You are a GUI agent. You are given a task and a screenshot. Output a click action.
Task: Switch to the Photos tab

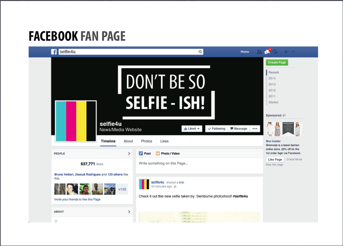[x=147, y=141]
